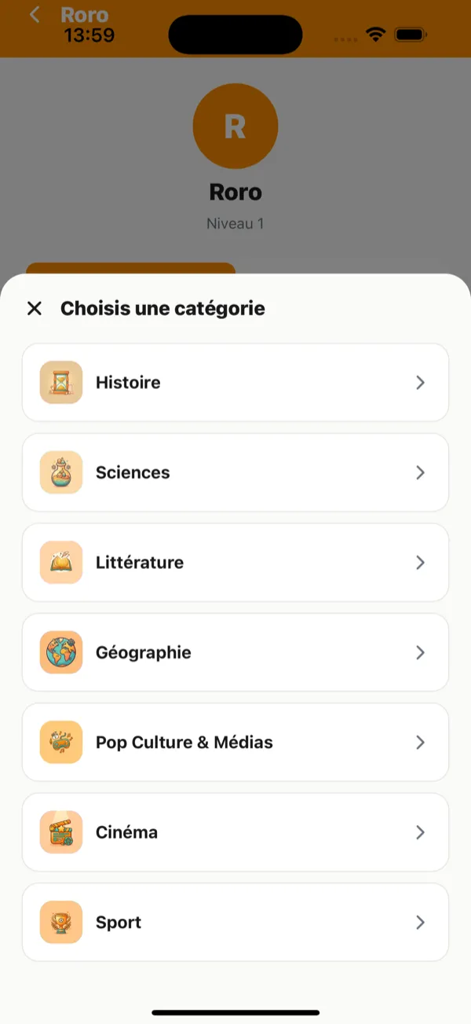Choose the Sciences category label
This screenshot has width=471, height=1024.
point(133,472)
